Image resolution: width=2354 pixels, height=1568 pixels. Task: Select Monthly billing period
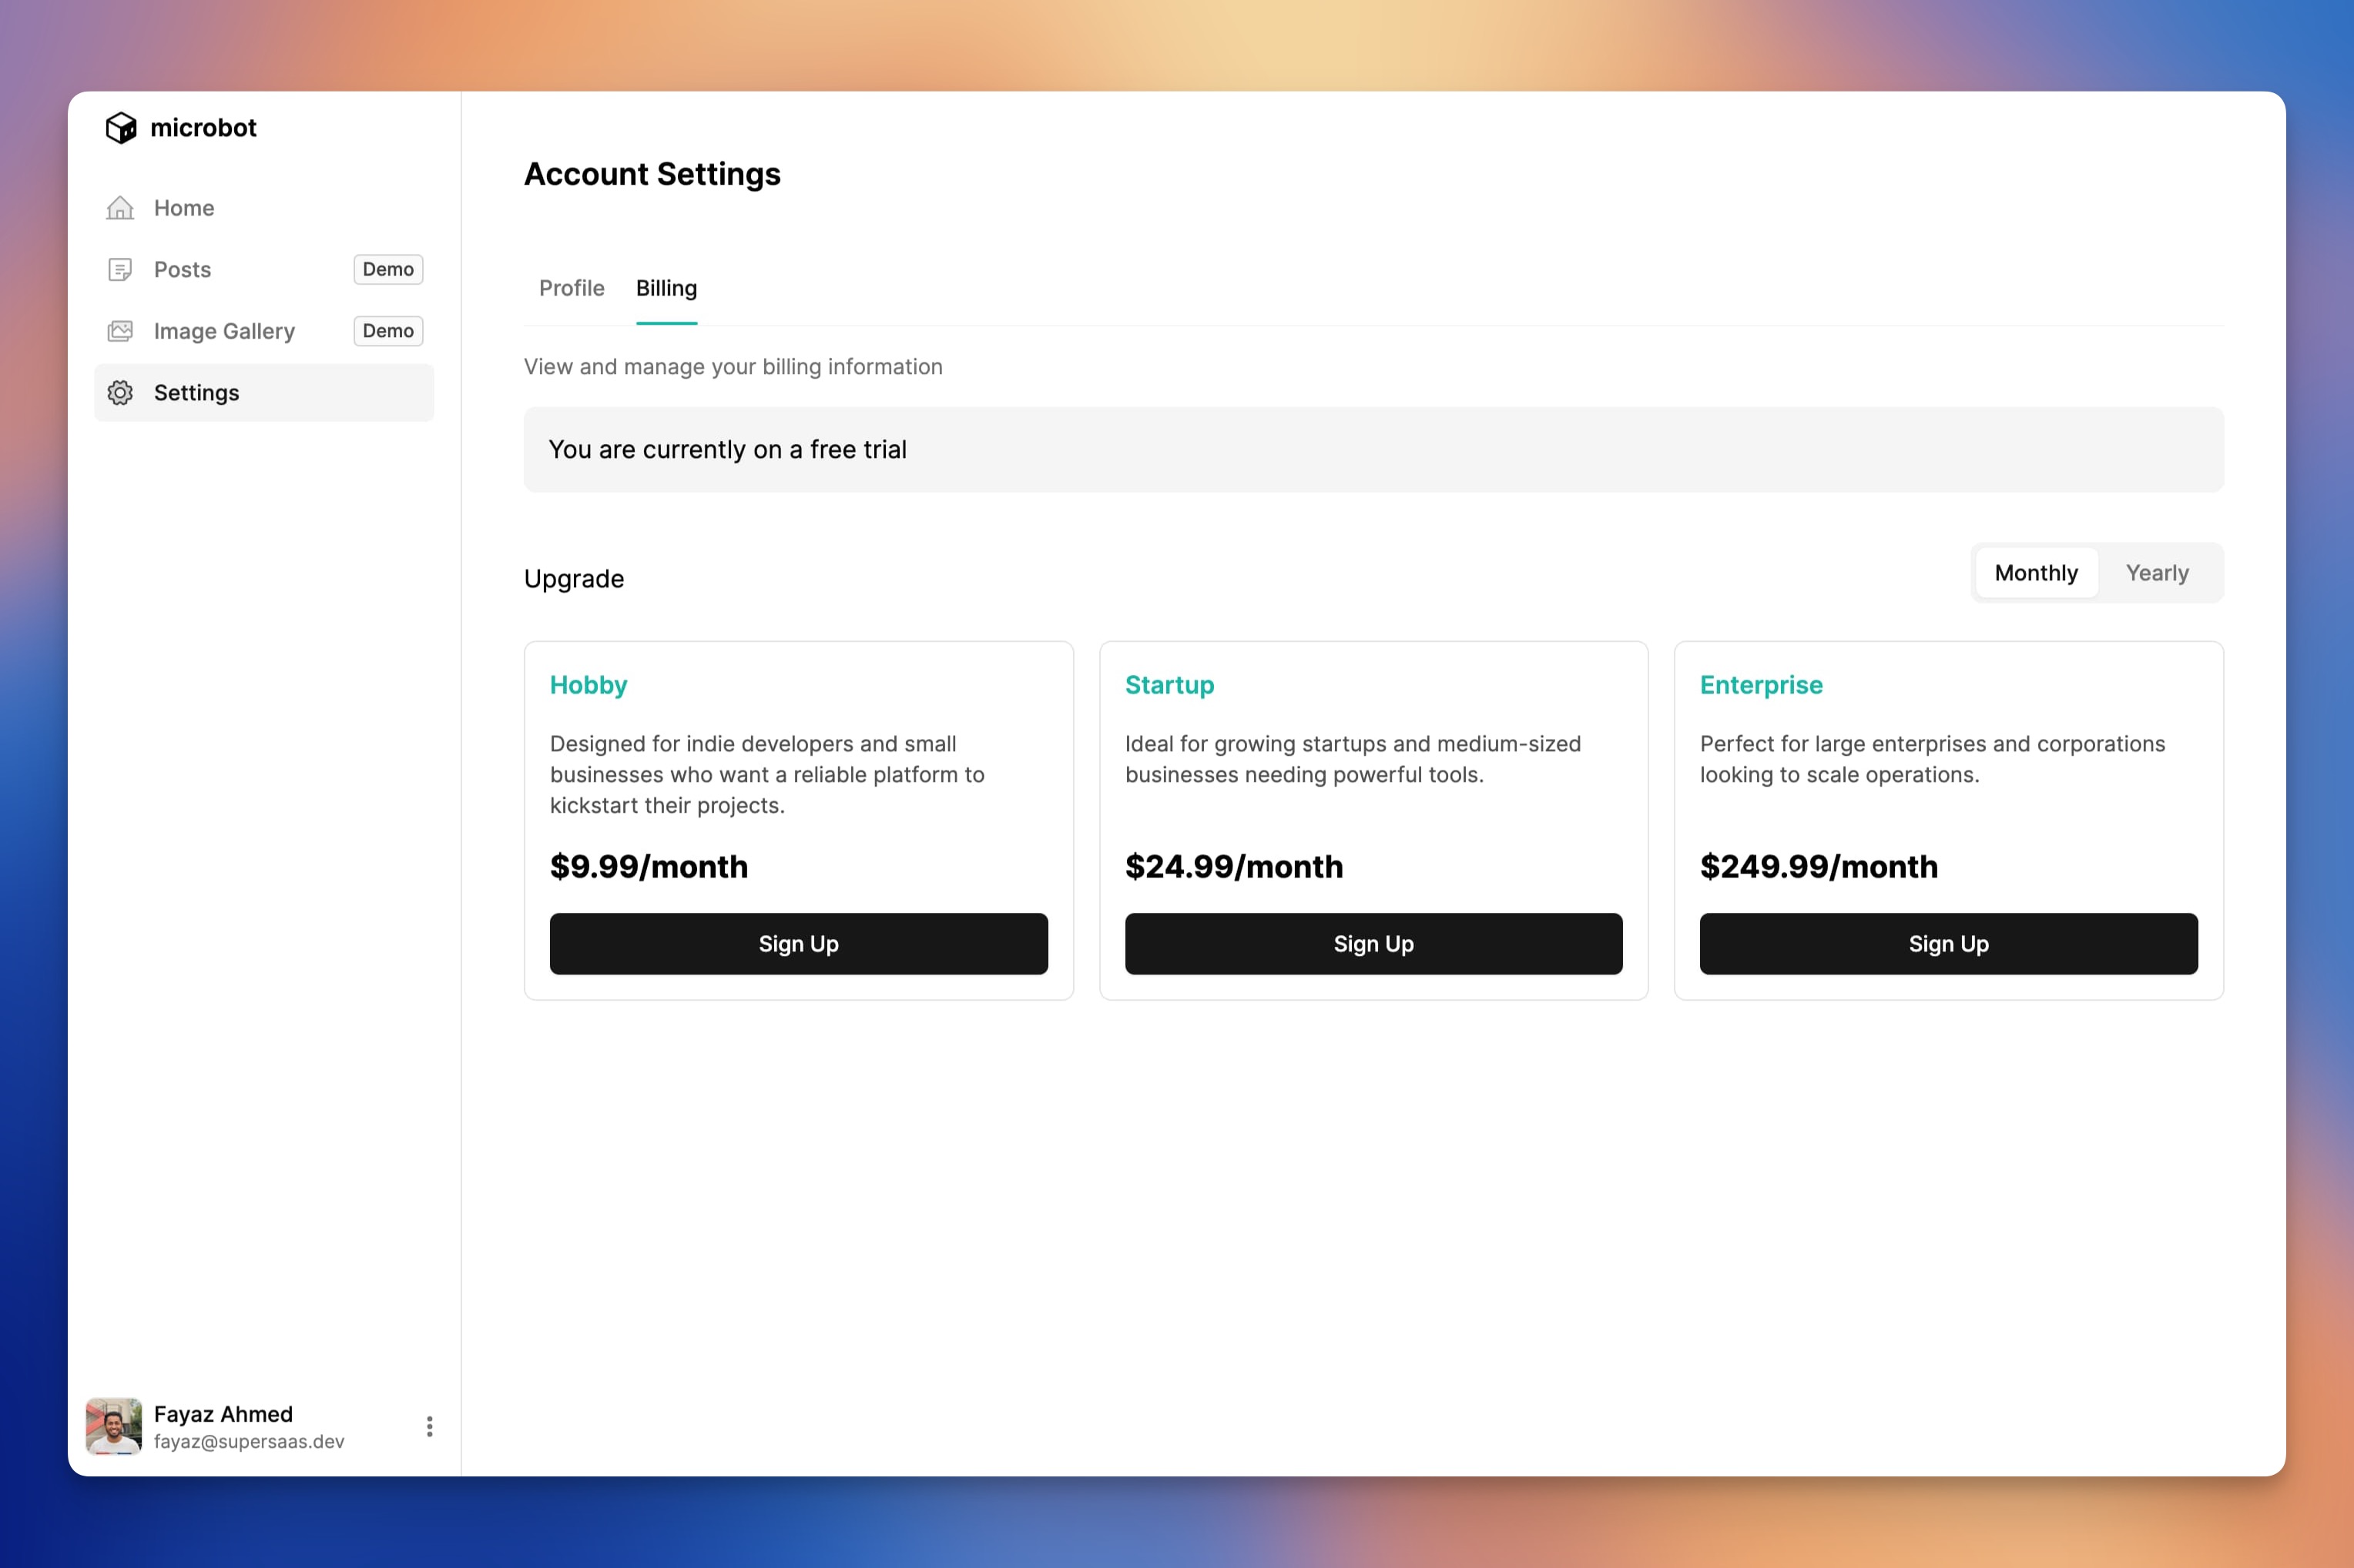tap(2035, 573)
